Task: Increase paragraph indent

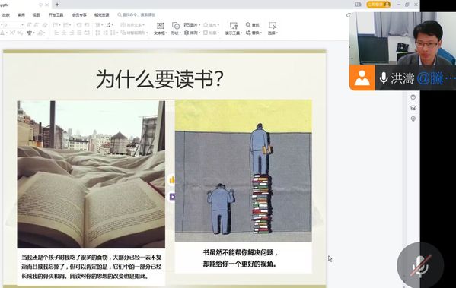Action: pyautogui.click(x=87, y=25)
